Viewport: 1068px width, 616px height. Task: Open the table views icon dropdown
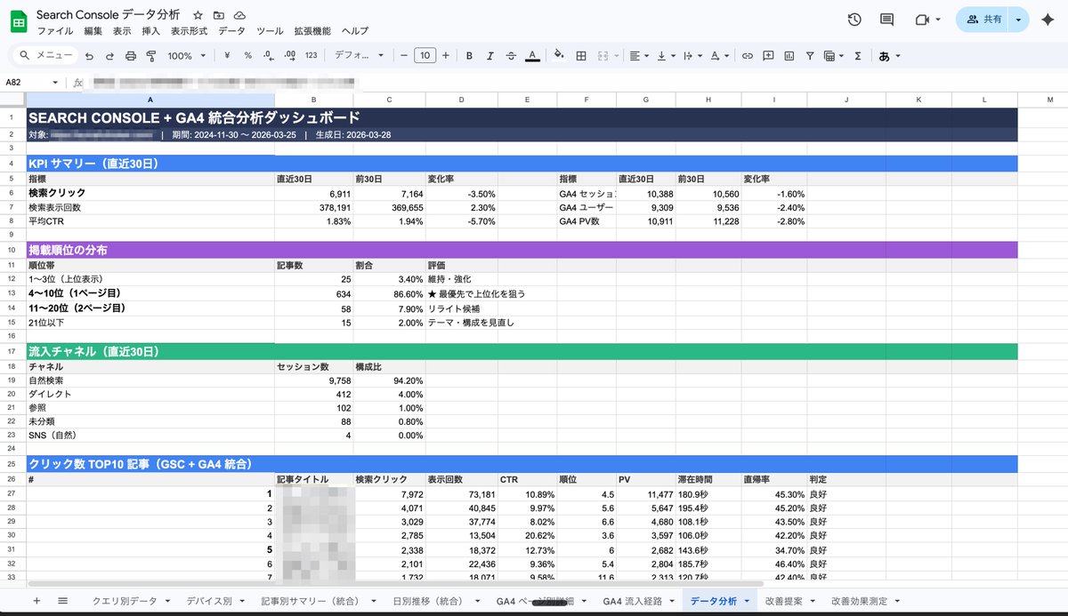834,55
